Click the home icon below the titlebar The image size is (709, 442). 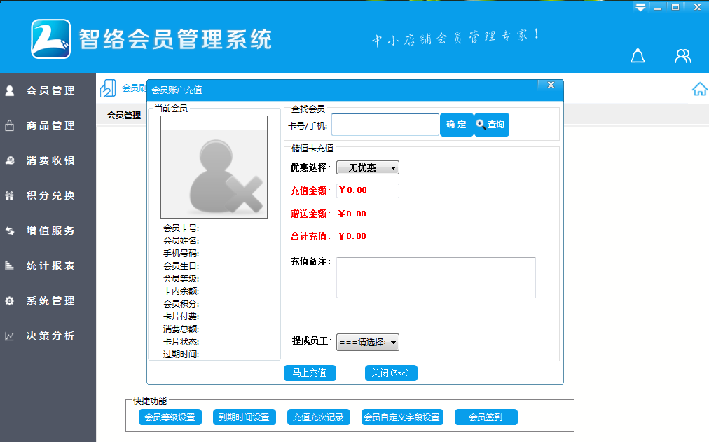[699, 89]
